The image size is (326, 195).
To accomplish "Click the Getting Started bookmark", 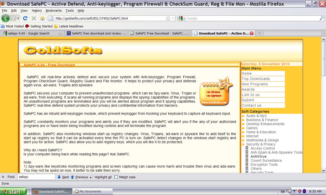I will click(39, 26).
